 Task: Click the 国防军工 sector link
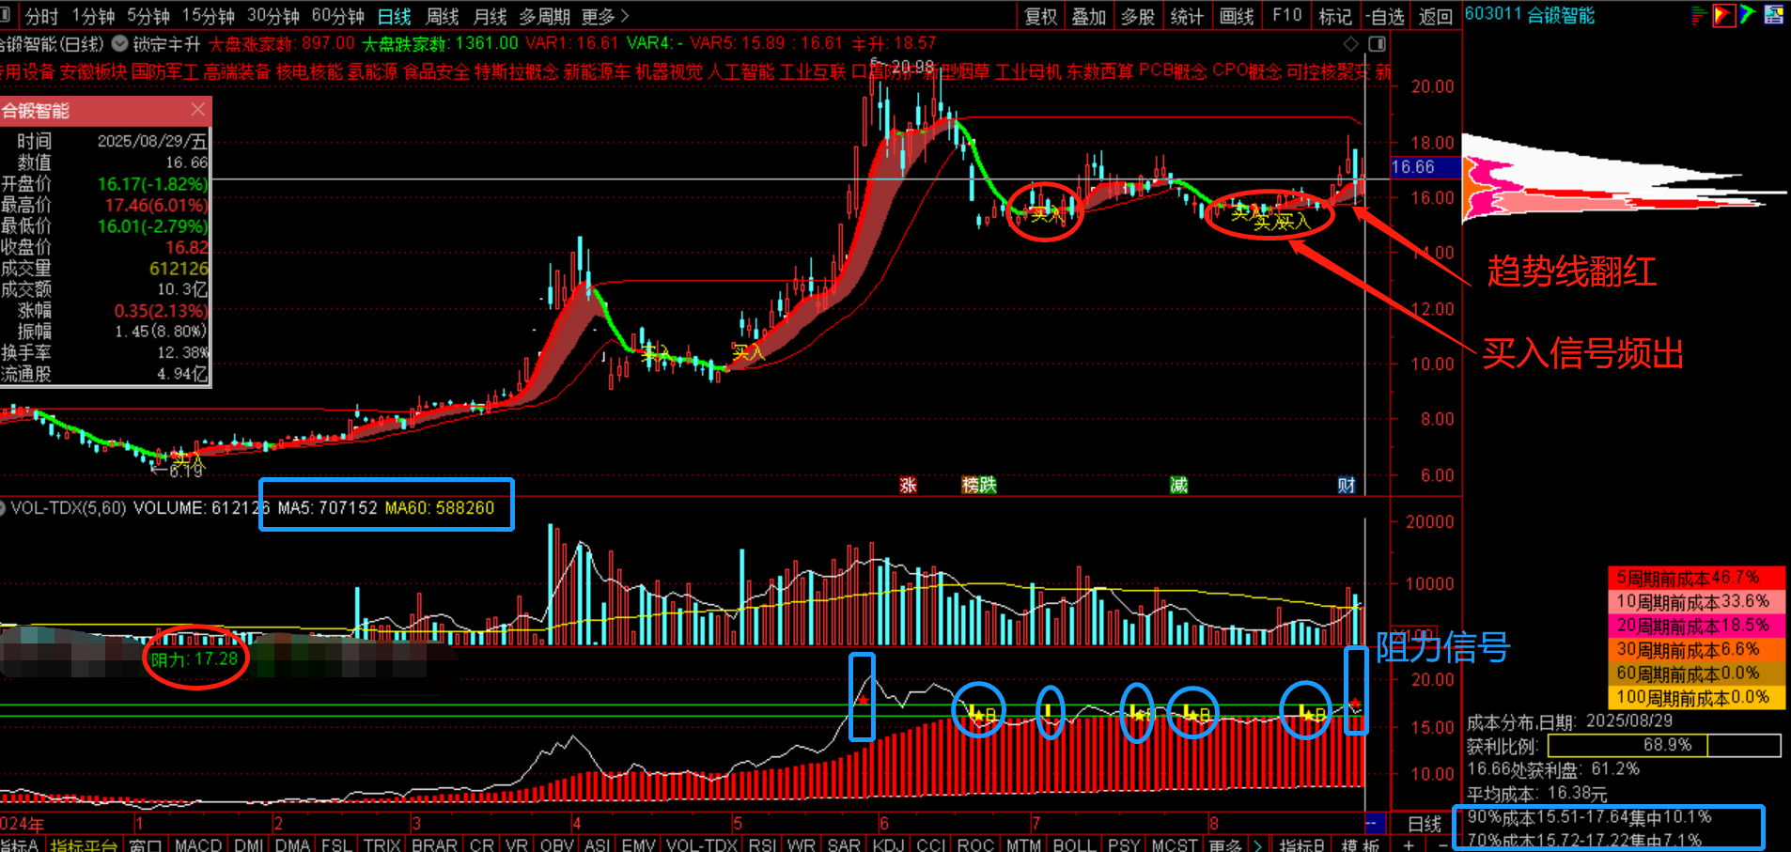(x=164, y=71)
